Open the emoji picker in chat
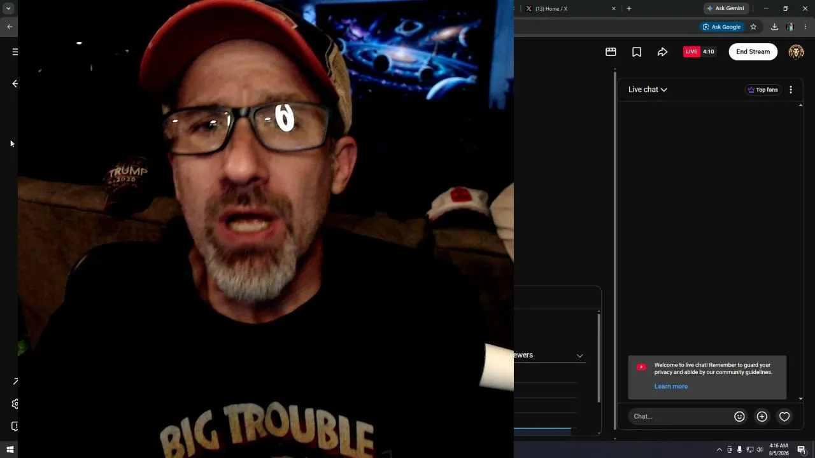Image resolution: width=815 pixels, height=458 pixels. (739, 417)
